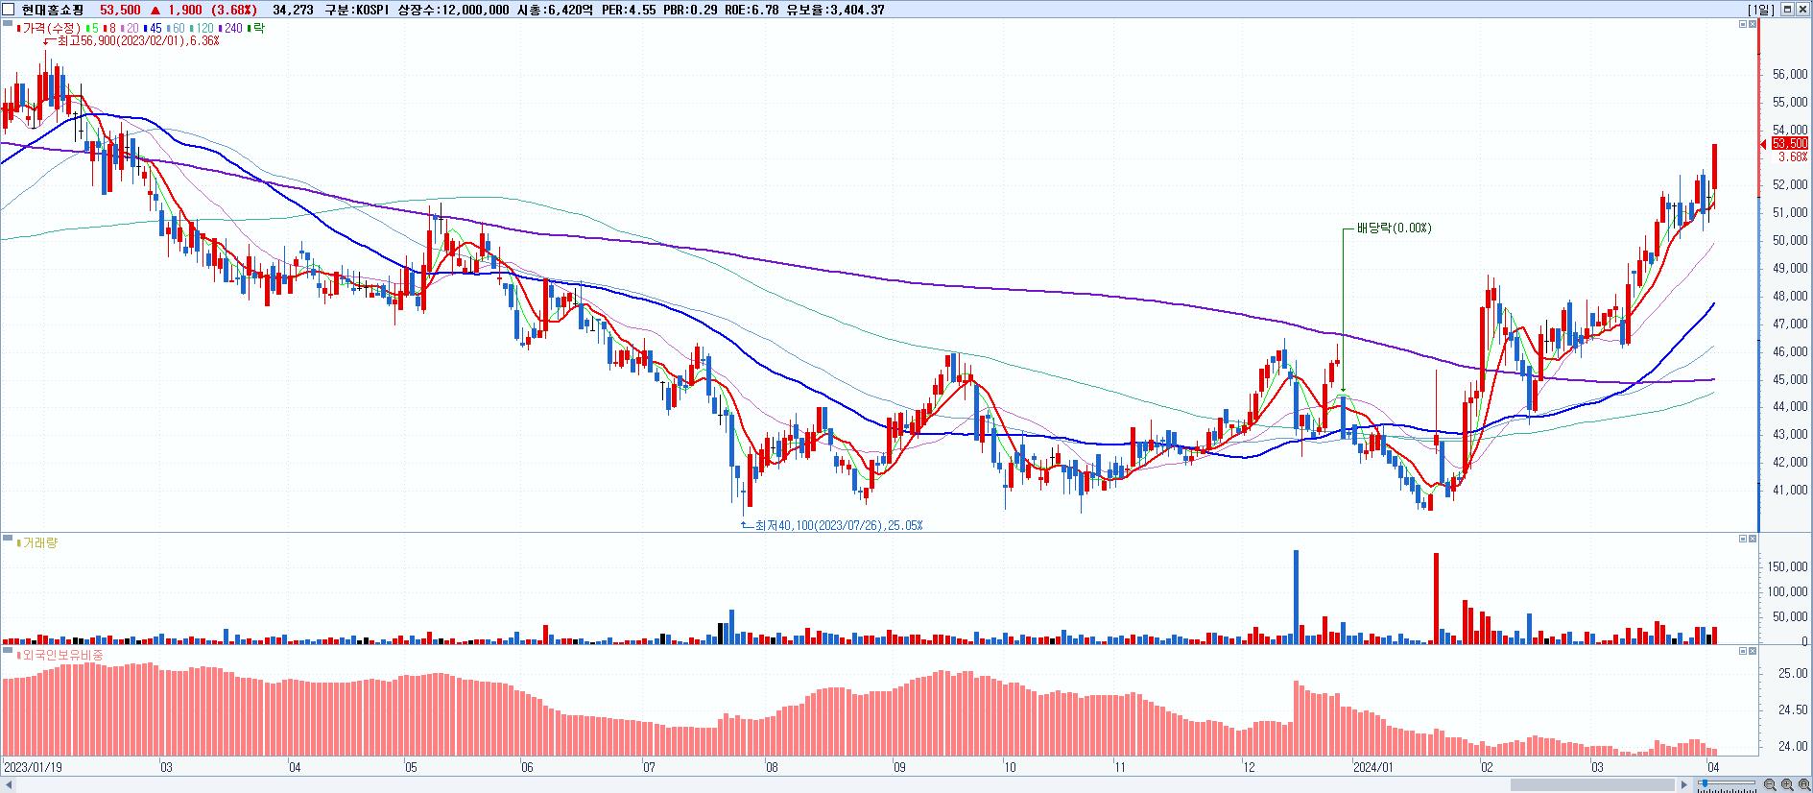Click the 락 legend entry
Screen dimensions: 1813x793
[x=256, y=28]
